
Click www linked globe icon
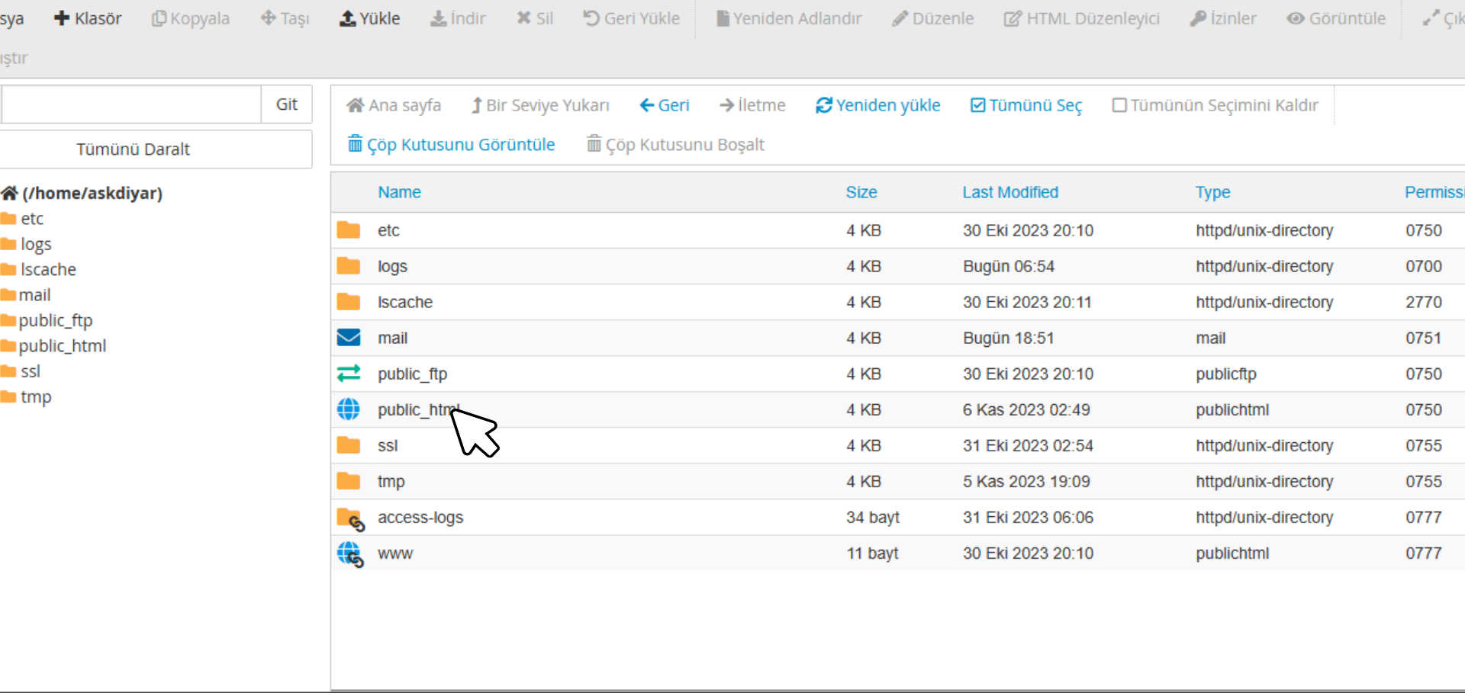[350, 554]
